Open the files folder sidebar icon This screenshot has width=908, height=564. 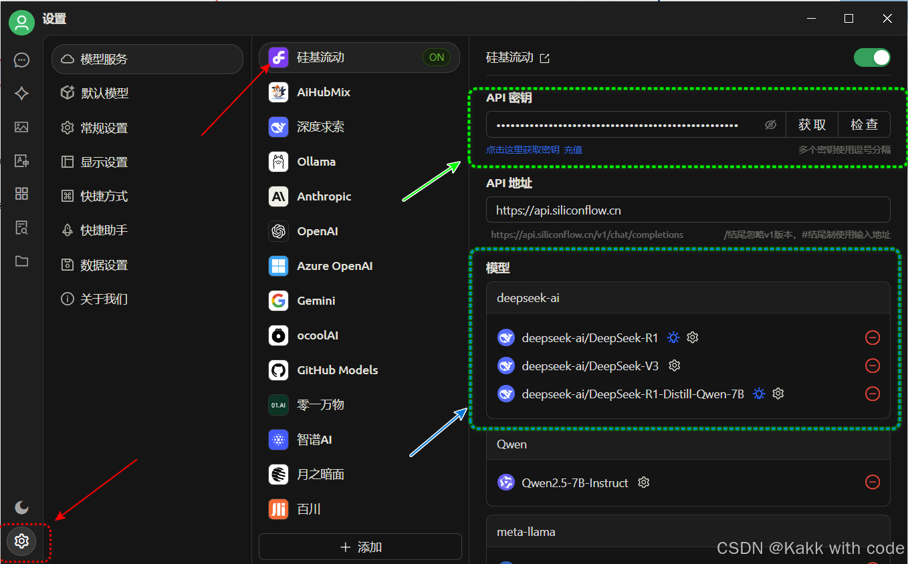[x=21, y=261]
